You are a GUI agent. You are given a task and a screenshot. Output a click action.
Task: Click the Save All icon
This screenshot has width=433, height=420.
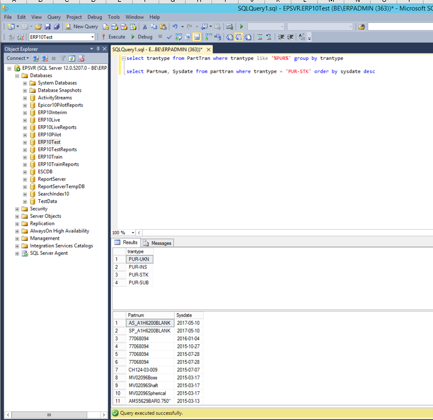pyautogui.click(x=56, y=26)
